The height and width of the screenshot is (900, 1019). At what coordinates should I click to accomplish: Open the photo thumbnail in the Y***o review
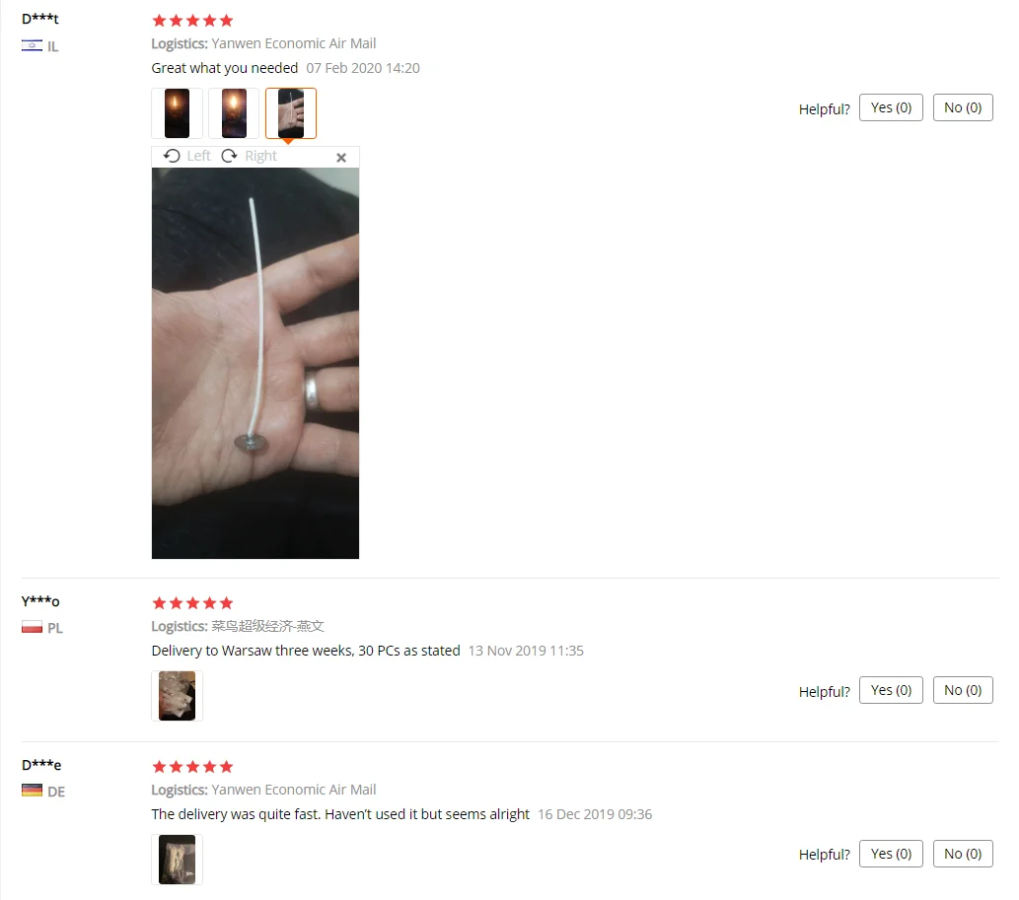click(177, 696)
